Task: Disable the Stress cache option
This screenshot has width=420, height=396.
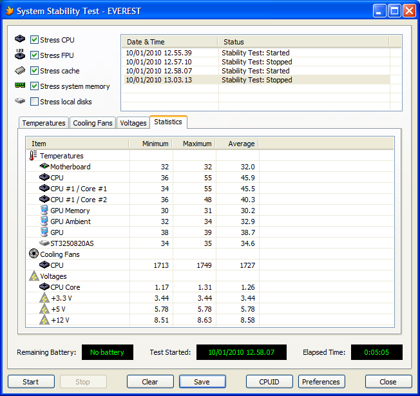Action: 34,71
